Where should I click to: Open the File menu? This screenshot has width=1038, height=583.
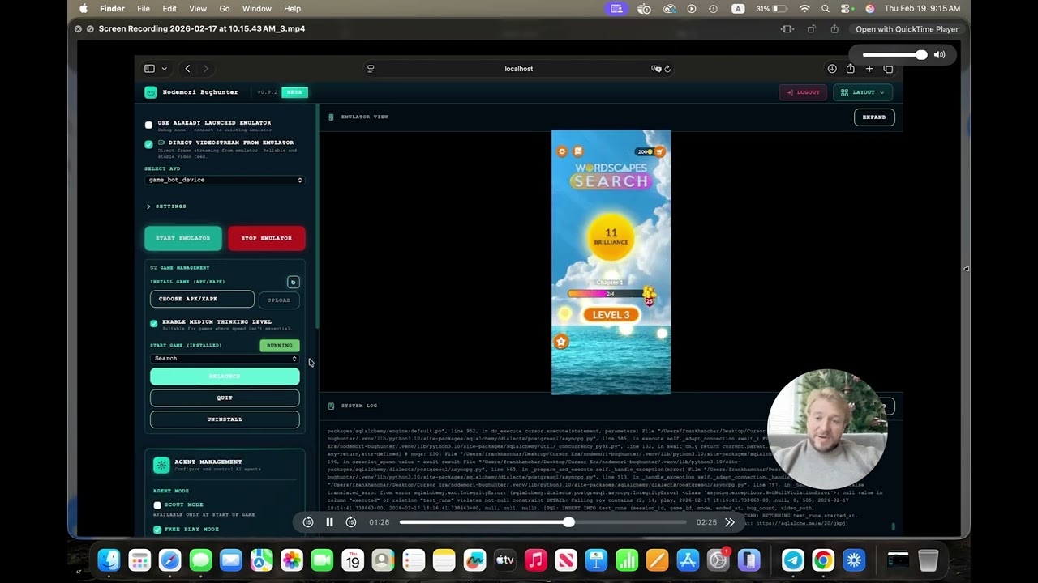[x=144, y=8]
